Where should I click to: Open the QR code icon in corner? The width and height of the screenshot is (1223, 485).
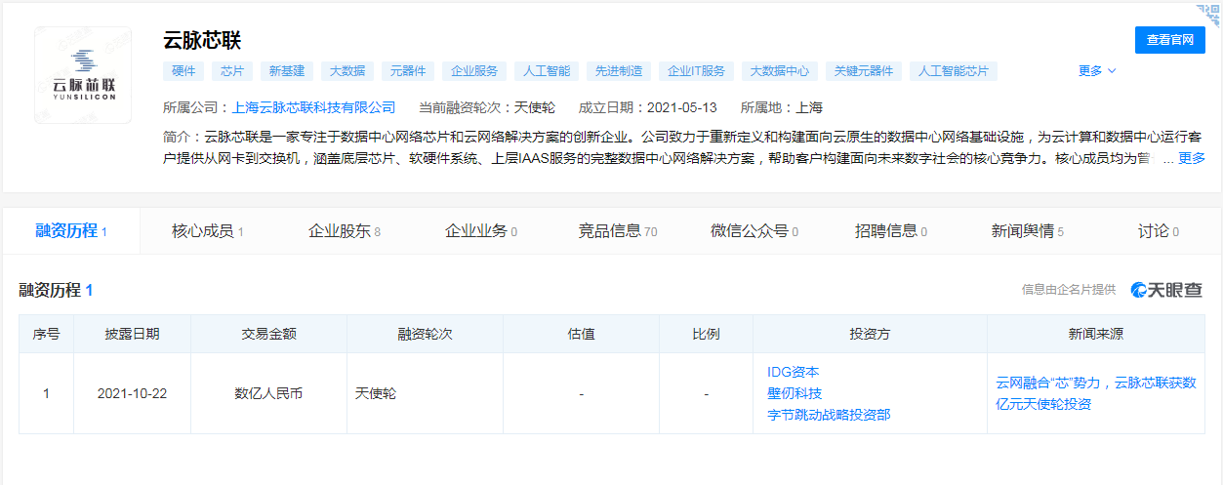1208,13
